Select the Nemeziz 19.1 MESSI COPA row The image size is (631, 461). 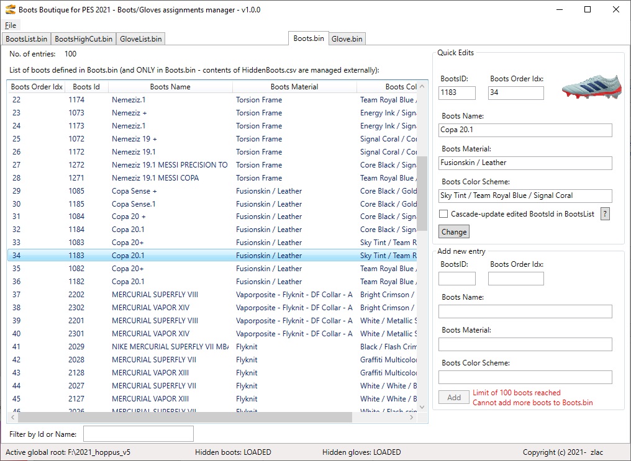(x=155, y=178)
